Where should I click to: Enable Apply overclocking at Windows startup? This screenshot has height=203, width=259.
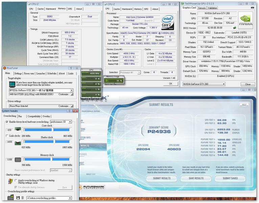click(x=16, y=180)
